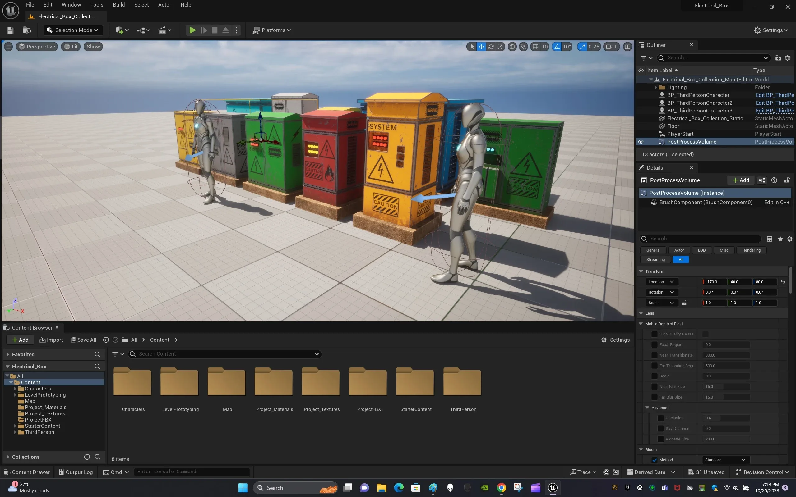The height and width of the screenshot is (497, 796).
Task: Toggle rotation angle snapping icon
Action: [x=557, y=47]
